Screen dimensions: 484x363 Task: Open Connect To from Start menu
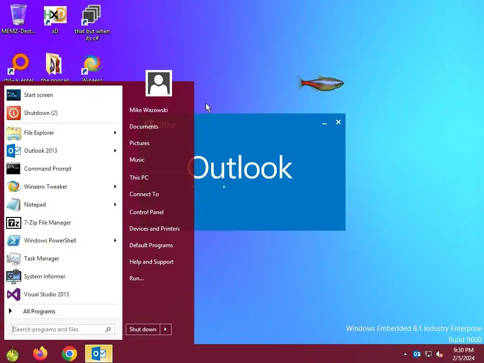144,194
